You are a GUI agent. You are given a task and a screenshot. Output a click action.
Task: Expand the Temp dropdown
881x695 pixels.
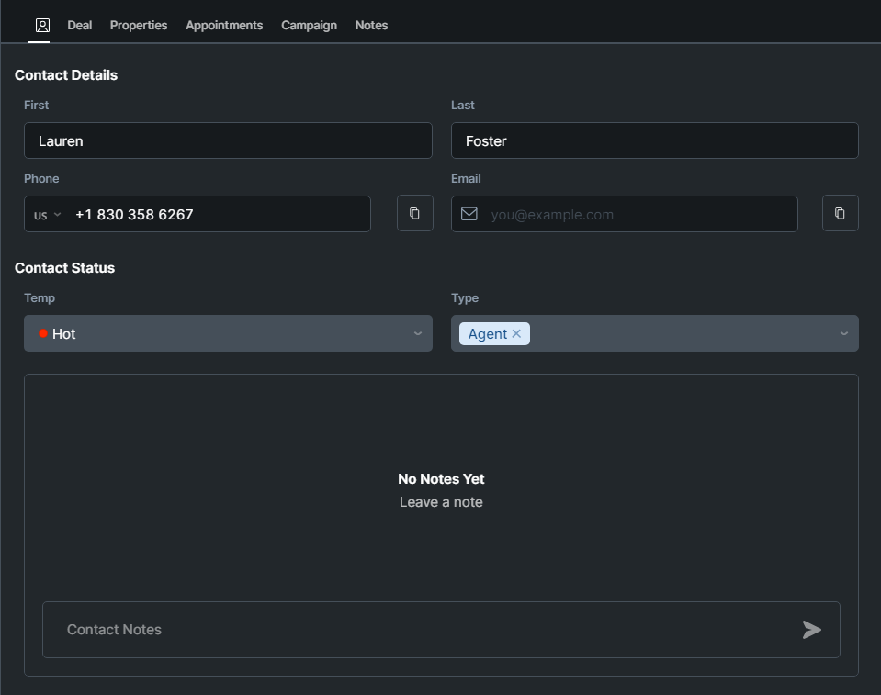[x=417, y=333]
